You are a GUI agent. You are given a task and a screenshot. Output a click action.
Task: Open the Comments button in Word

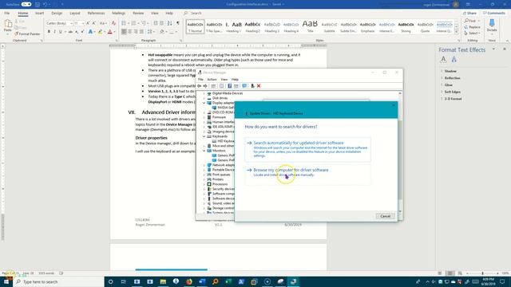(494, 13)
